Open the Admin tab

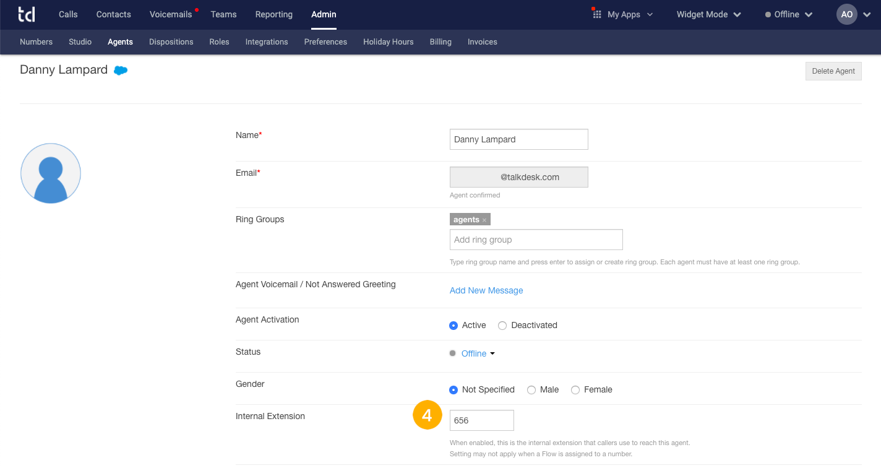[x=324, y=14]
